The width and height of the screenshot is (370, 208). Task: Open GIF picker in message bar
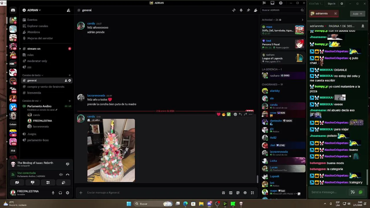click(x=231, y=193)
